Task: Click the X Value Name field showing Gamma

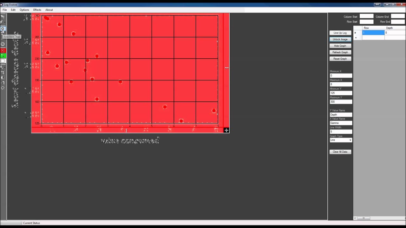Action: tap(341, 123)
